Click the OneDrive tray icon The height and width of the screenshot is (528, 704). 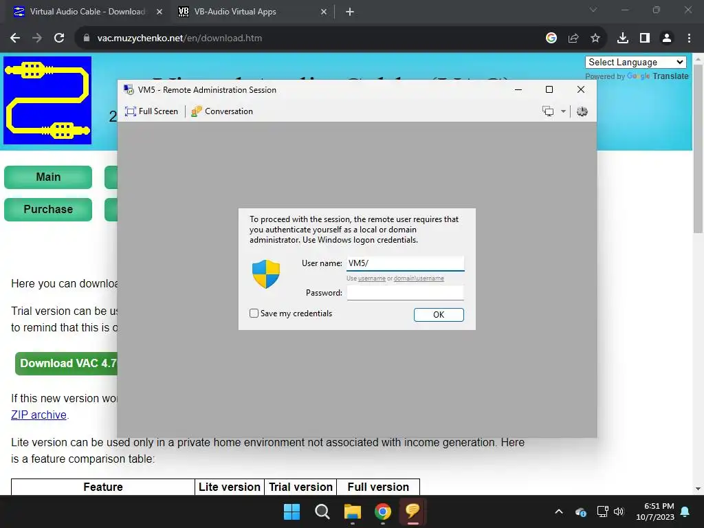tap(580, 511)
